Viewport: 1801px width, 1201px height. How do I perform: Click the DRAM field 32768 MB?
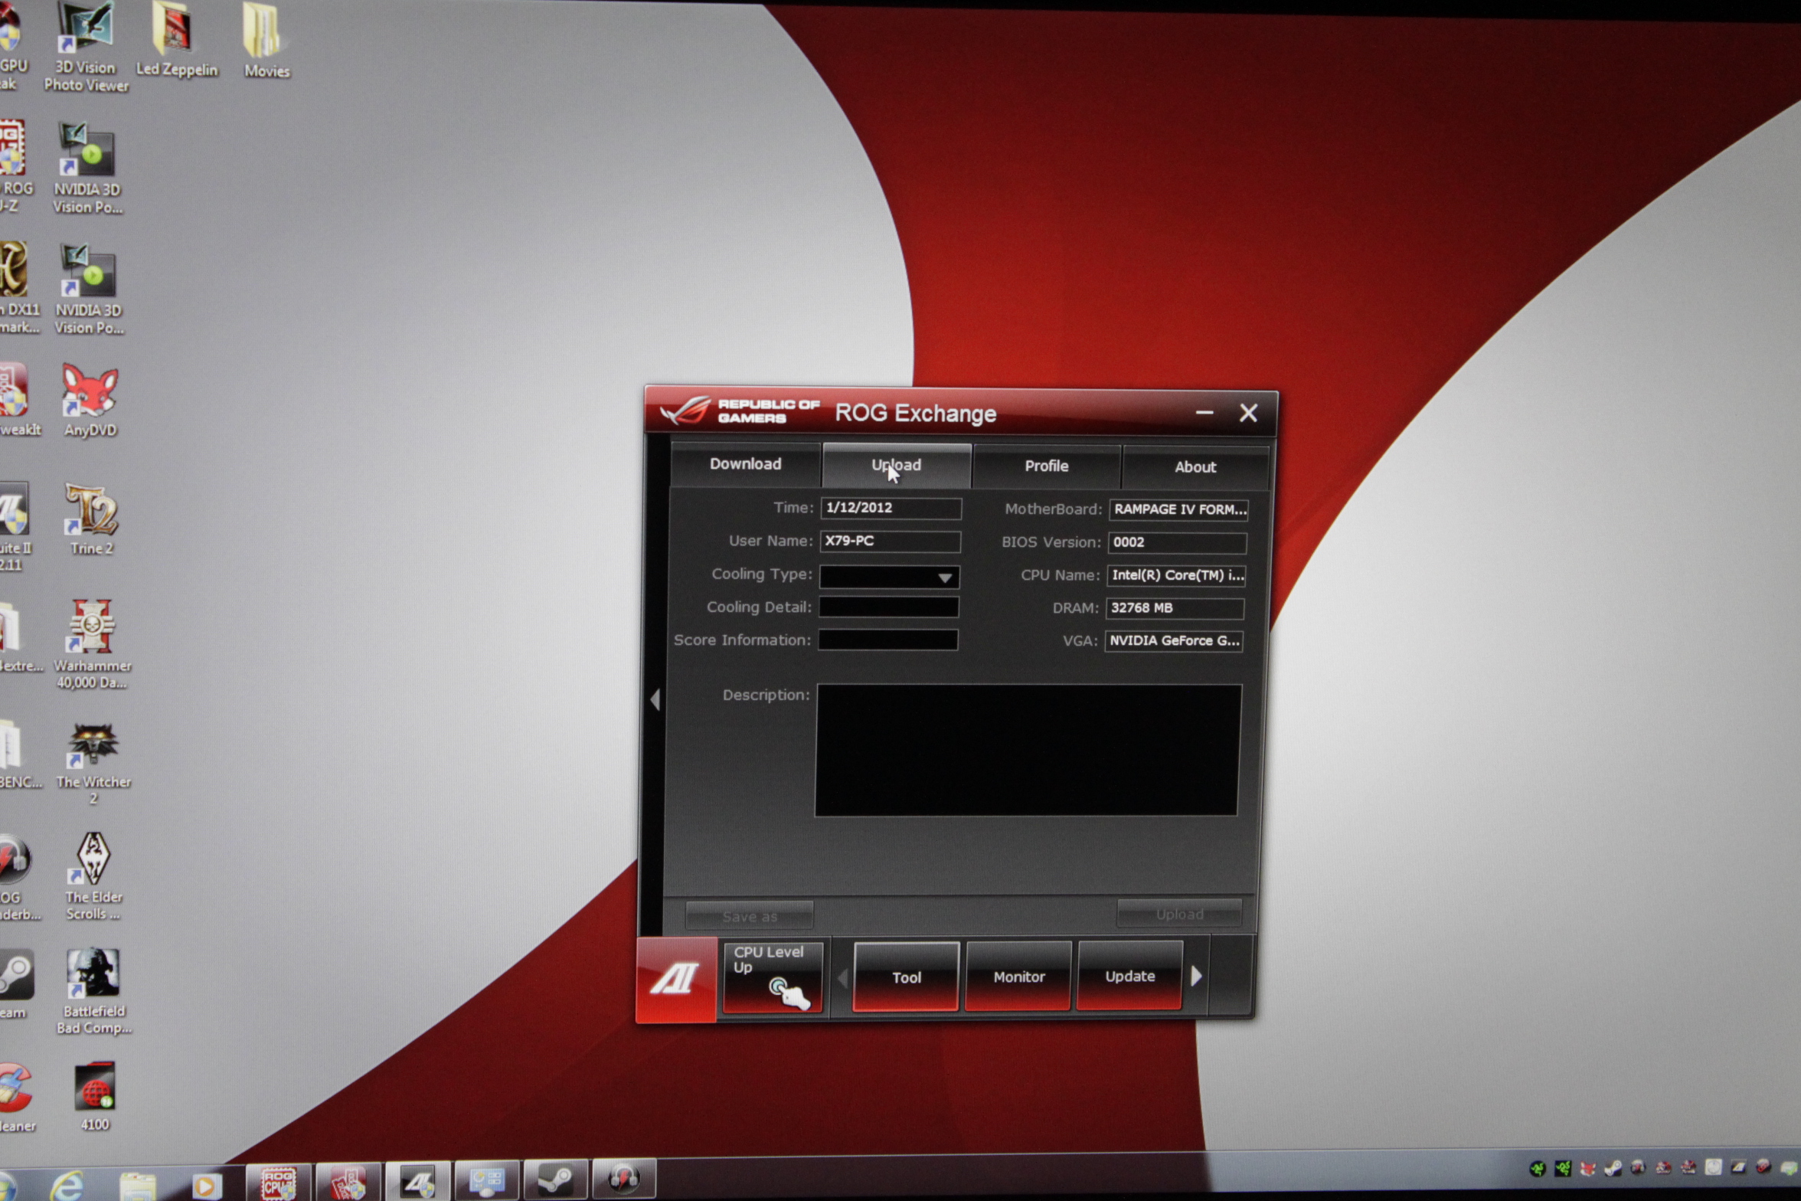pyautogui.click(x=1175, y=608)
